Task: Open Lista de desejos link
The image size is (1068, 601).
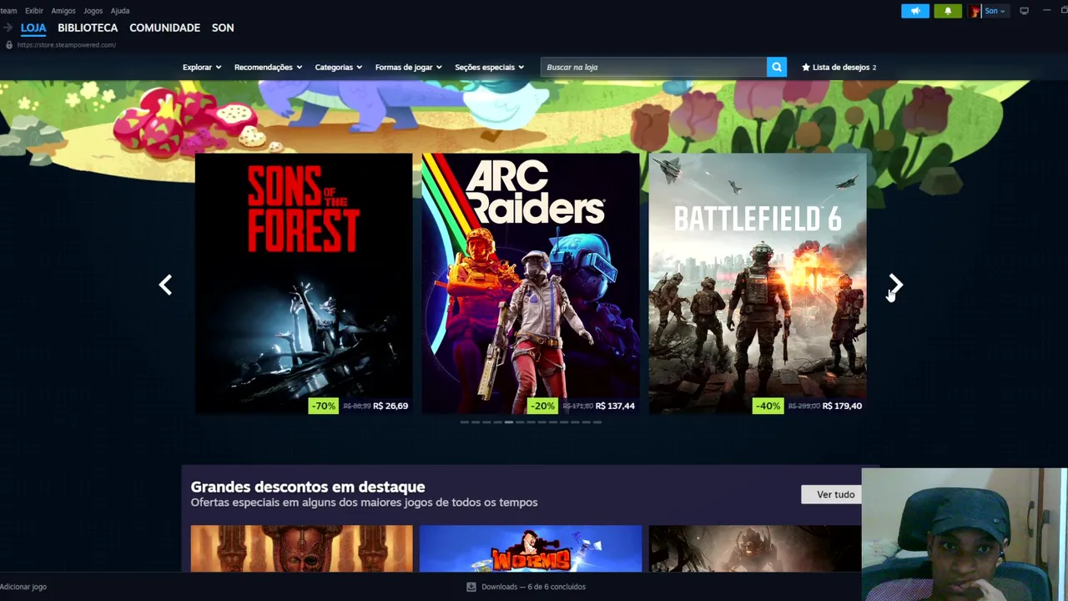Action: [839, 67]
